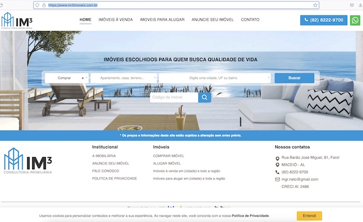Open Imóveis para alugar em (cidade) link

coord(189,178)
